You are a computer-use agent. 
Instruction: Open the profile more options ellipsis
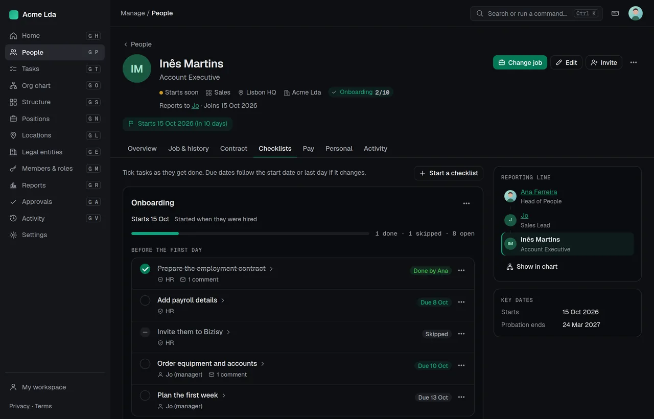pyautogui.click(x=634, y=62)
